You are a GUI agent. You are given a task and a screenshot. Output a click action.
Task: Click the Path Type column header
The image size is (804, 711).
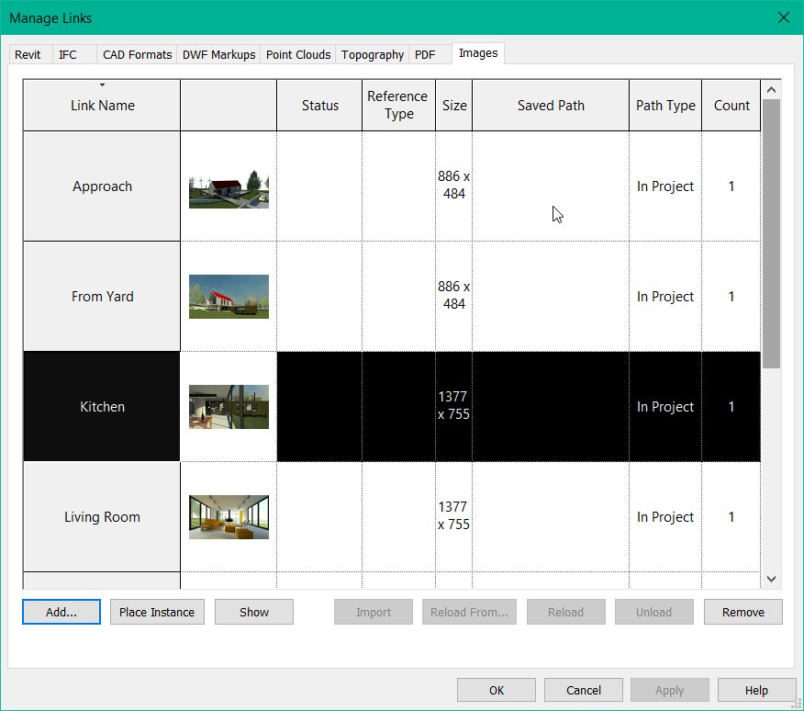(x=665, y=106)
